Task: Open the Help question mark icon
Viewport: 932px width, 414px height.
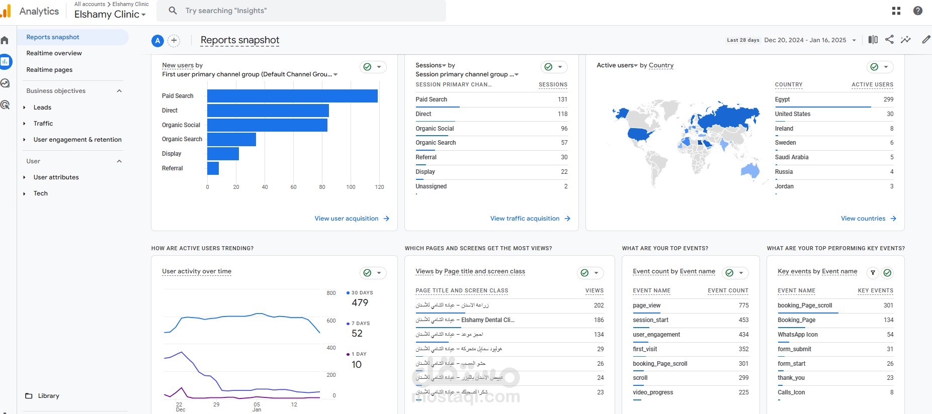Action: (918, 11)
